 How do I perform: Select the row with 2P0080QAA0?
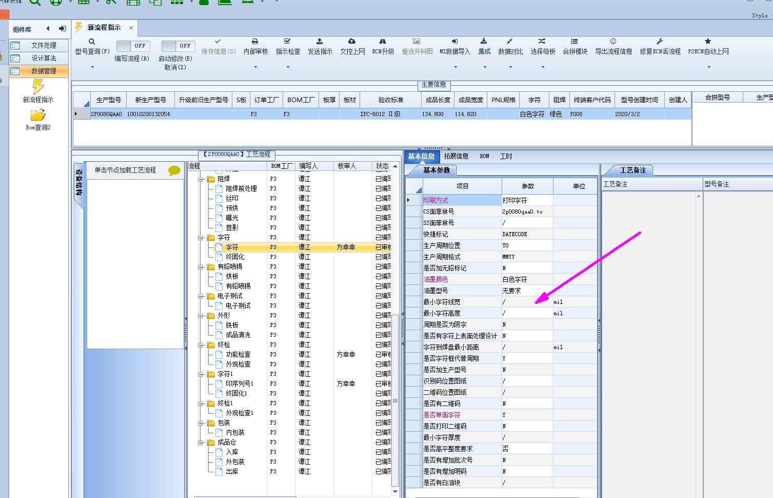382,114
